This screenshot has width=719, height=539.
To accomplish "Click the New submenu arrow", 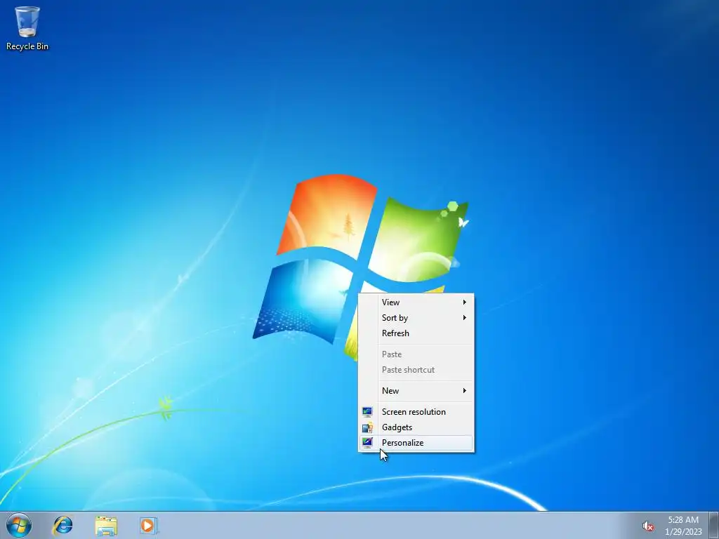I will [x=465, y=390].
